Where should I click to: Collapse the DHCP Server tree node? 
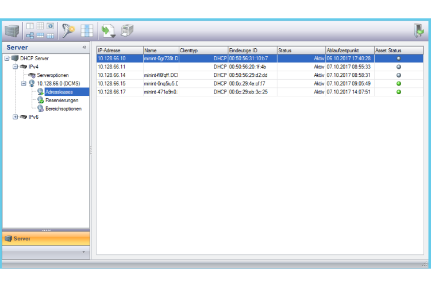point(6,59)
